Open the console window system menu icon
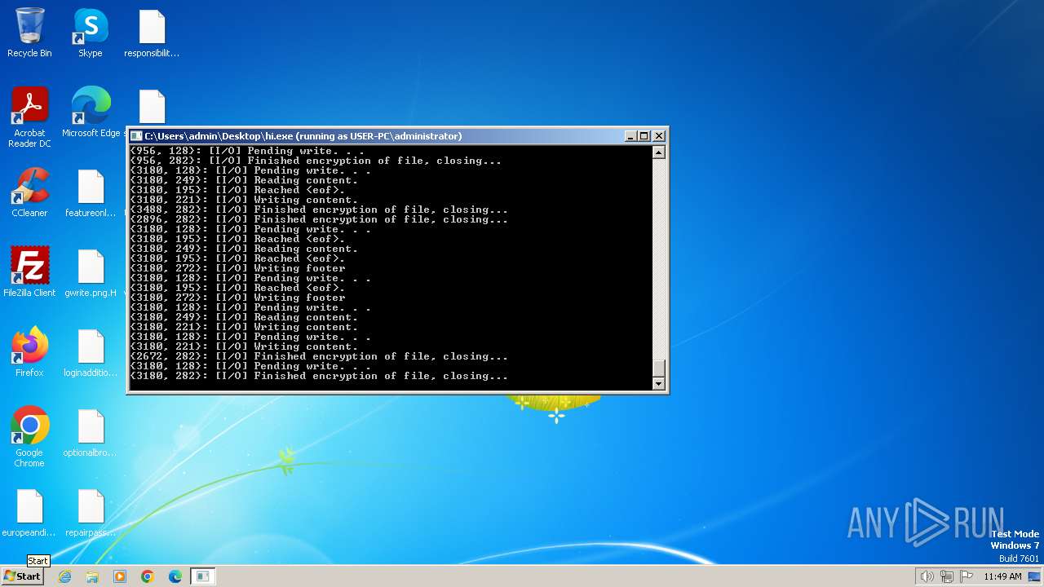Viewport: 1044px width, 587px height. point(137,136)
